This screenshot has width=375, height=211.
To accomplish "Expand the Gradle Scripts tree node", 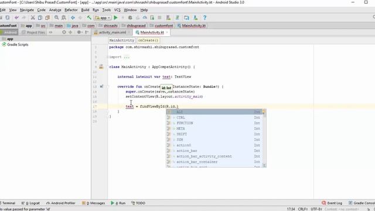I will [15, 45].
